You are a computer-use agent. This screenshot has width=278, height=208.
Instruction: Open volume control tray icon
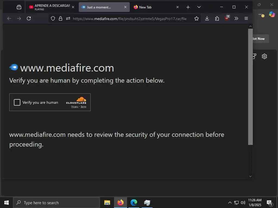pos(243,203)
